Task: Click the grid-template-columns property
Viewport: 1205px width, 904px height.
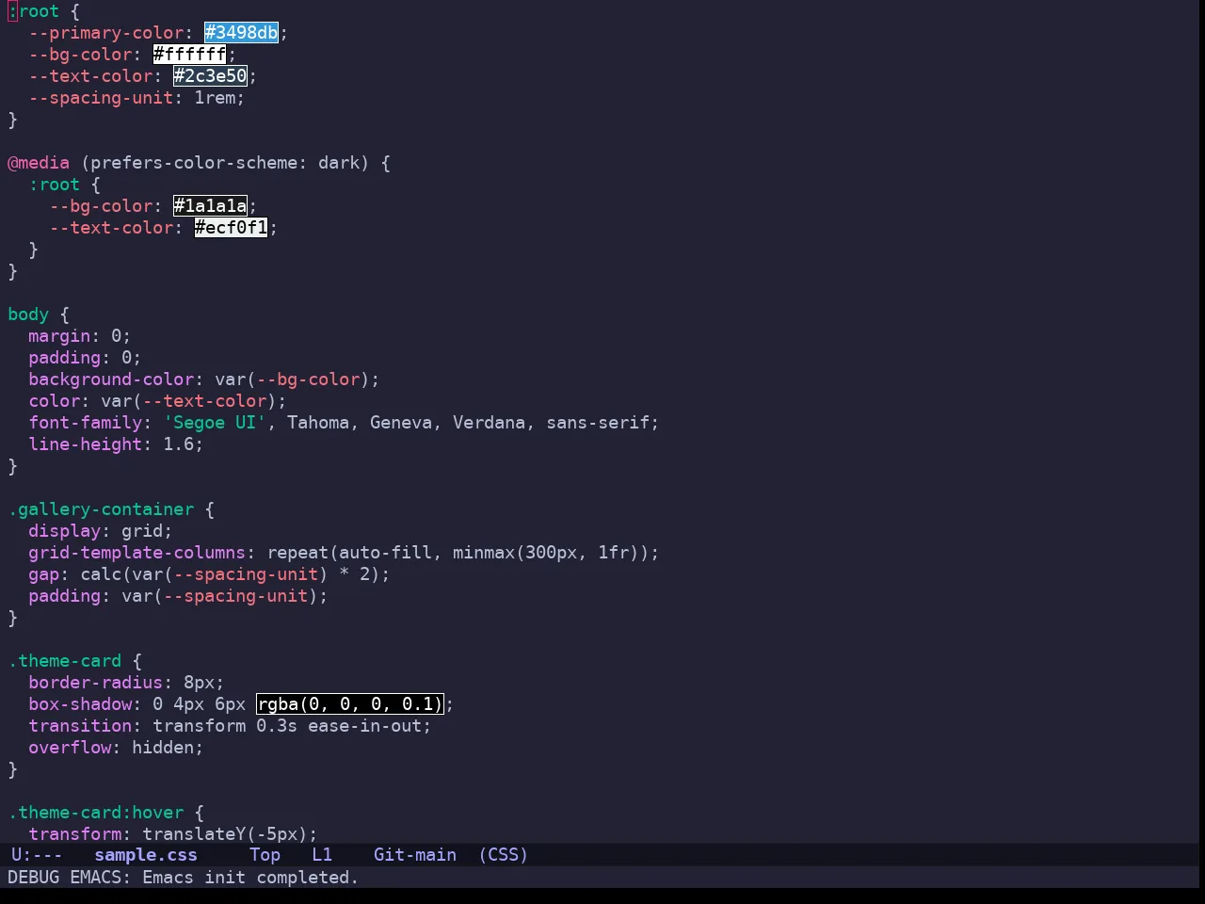Action: (137, 553)
